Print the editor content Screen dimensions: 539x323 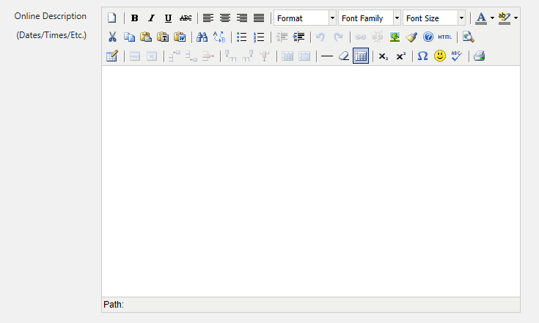coord(479,56)
